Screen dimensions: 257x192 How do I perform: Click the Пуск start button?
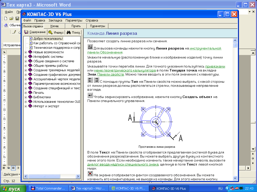click(13, 188)
